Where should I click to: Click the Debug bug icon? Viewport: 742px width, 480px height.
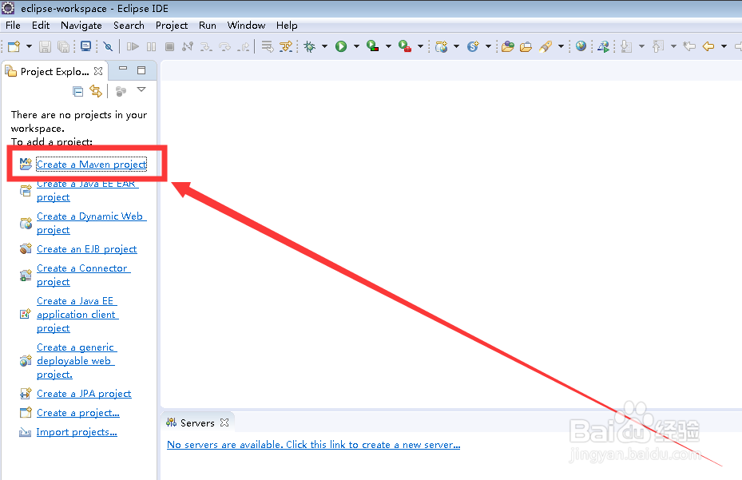[309, 46]
